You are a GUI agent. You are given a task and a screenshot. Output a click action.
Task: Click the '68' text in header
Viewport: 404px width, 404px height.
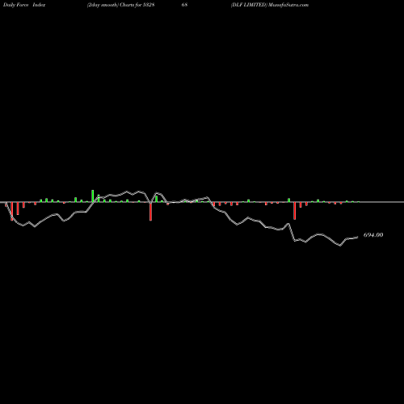tap(184, 5)
